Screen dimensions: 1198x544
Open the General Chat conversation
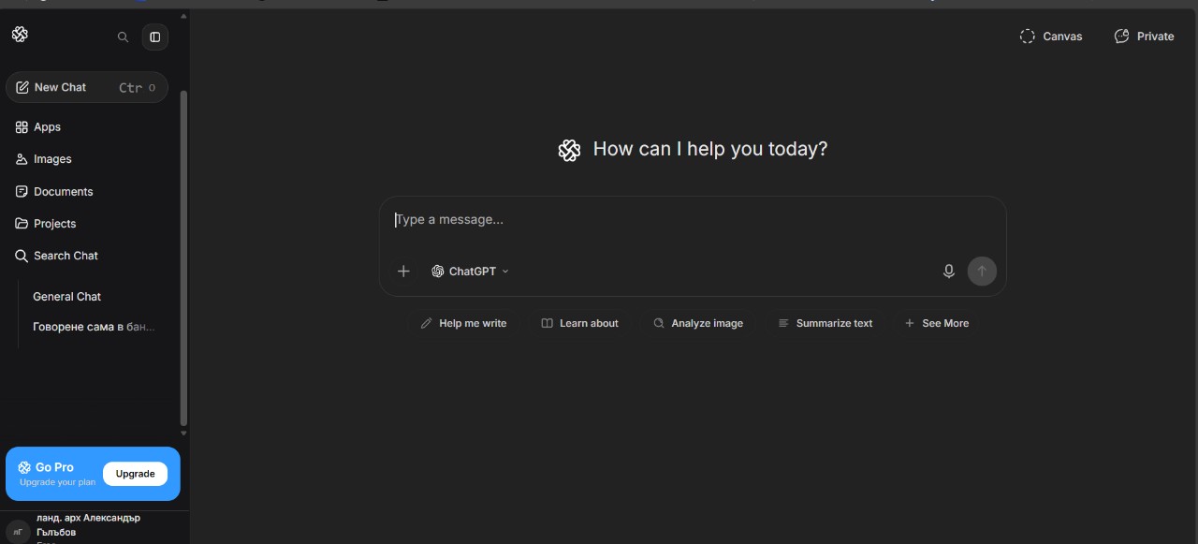(x=66, y=297)
